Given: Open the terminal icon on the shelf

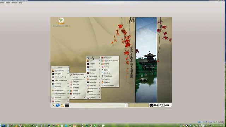Looking at the screenshot, I should (67, 105).
